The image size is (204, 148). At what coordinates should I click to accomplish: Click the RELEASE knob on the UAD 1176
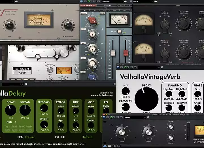tap(171, 138)
